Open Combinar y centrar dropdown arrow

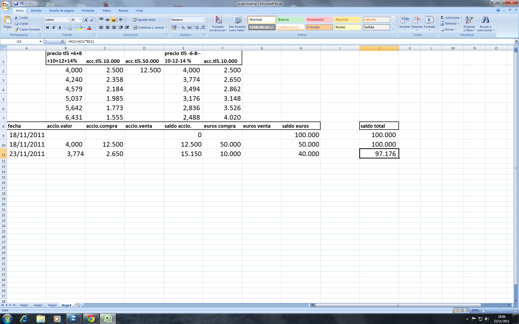coord(166,28)
